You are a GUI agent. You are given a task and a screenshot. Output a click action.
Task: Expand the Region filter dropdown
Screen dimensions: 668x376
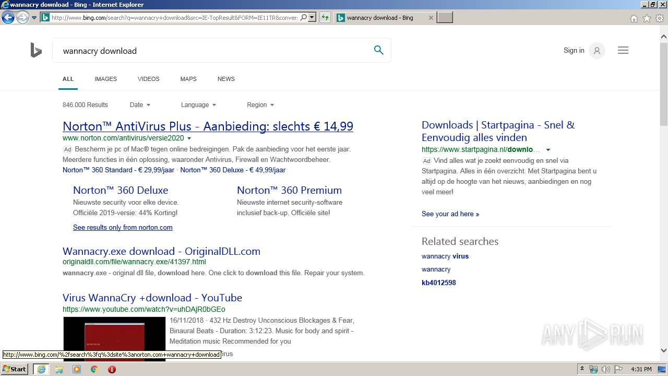tap(260, 105)
